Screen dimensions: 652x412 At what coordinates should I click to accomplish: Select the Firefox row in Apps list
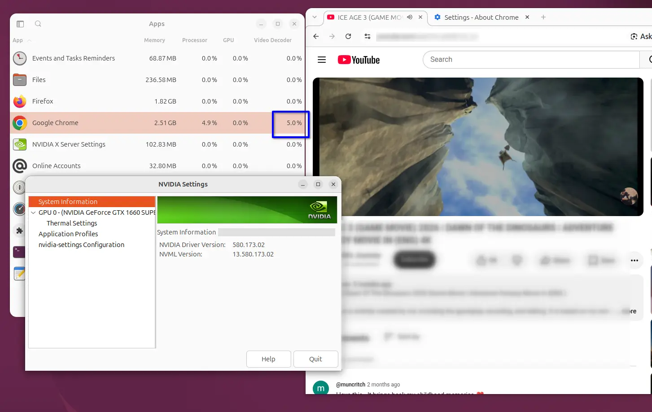pyautogui.click(x=158, y=101)
